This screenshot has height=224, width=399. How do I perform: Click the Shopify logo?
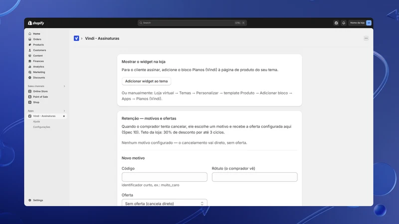tap(36, 23)
